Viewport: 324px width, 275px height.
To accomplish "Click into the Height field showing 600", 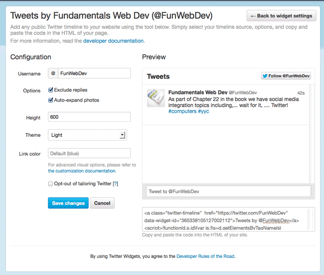I will tap(89, 117).
